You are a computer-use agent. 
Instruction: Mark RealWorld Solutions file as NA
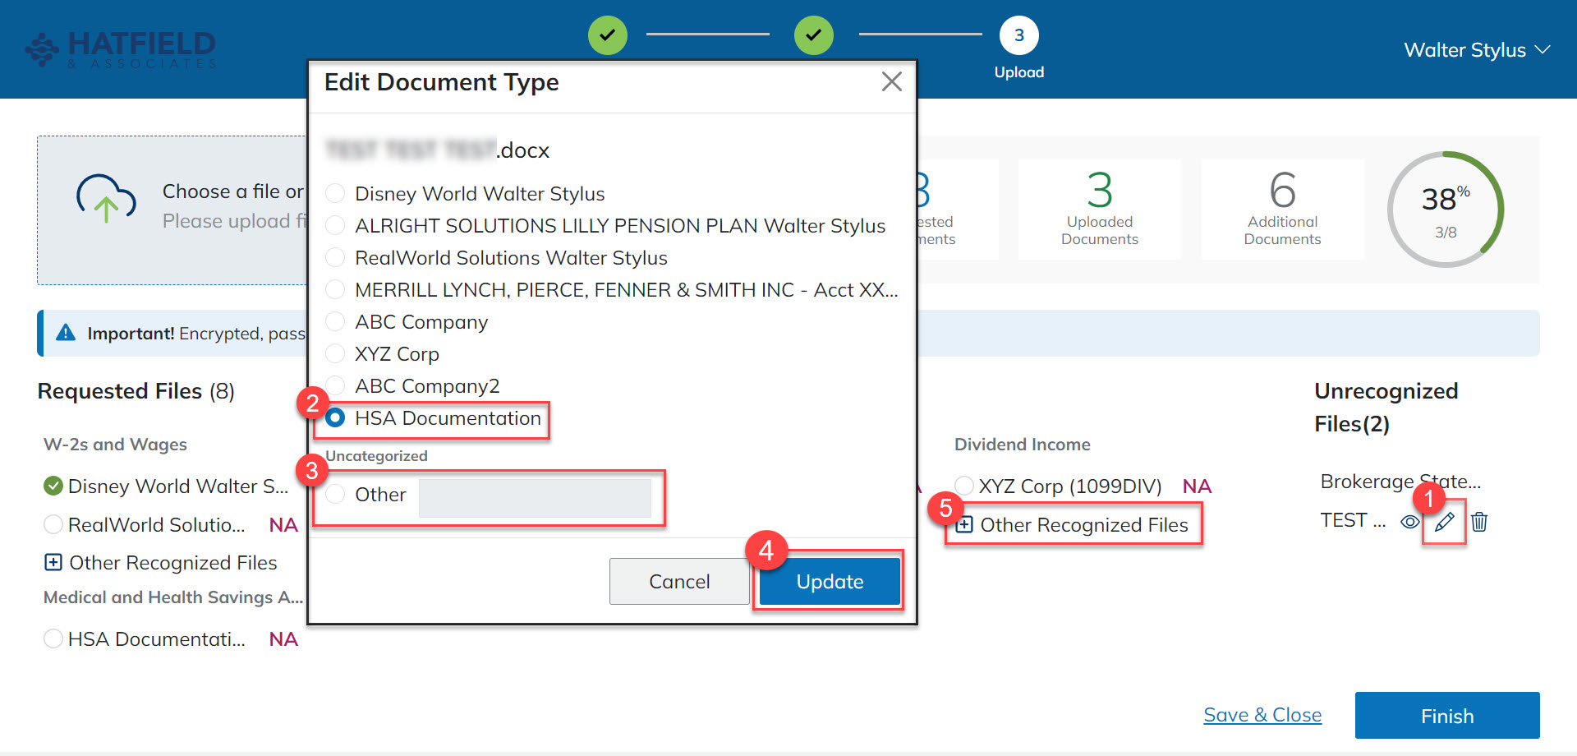pyautogui.click(x=283, y=525)
